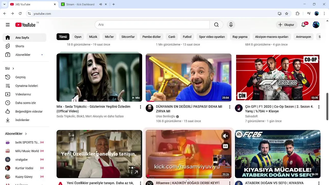Screen dimensions: 329x185
Task: Select the Tümü filter chip
Action: [63, 37]
